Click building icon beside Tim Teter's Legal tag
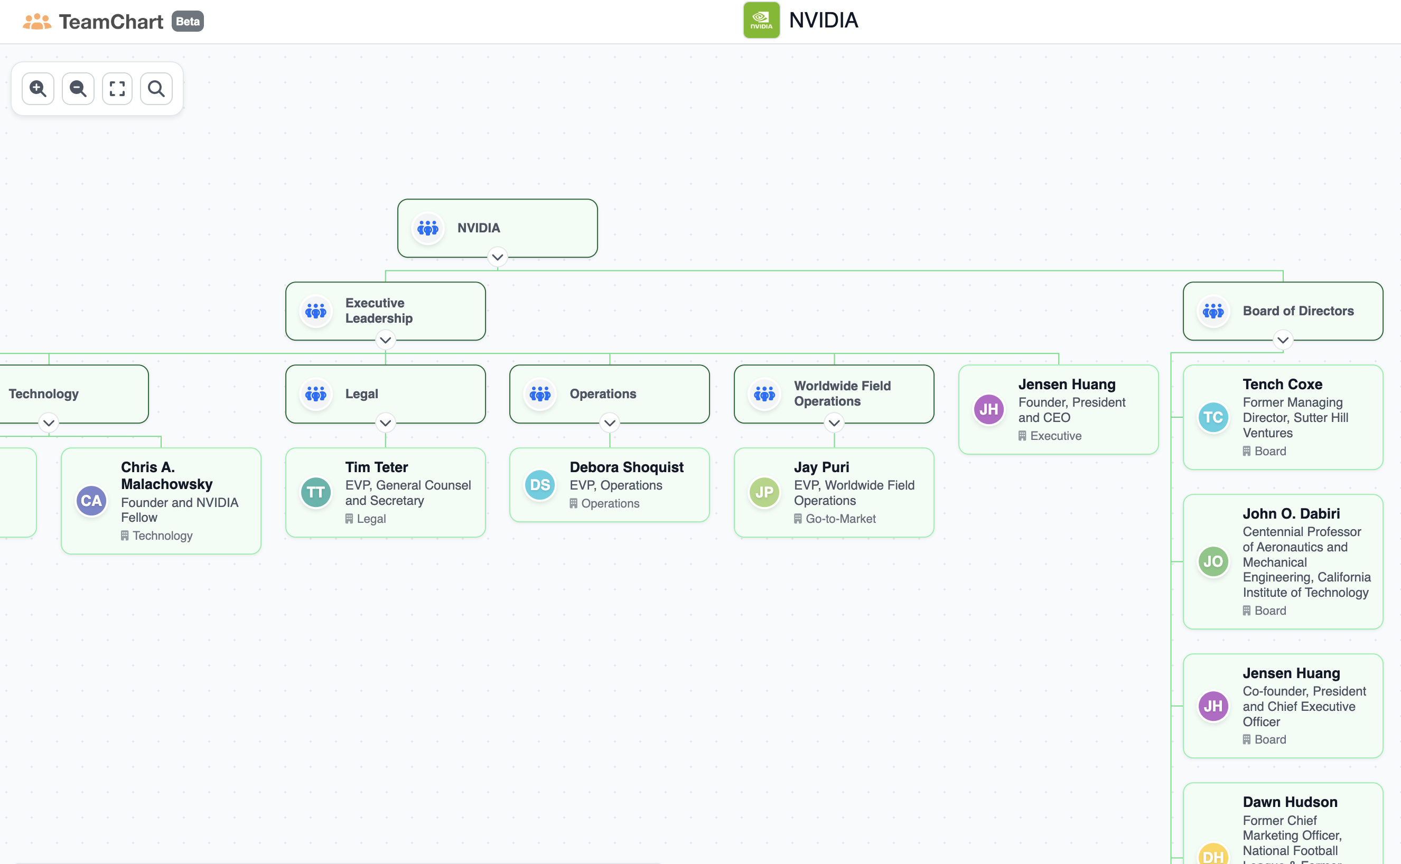The height and width of the screenshot is (864, 1401). click(x=349, y=519)
